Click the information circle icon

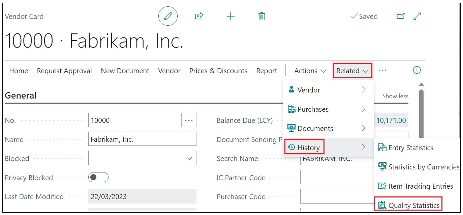coord(417,70)
